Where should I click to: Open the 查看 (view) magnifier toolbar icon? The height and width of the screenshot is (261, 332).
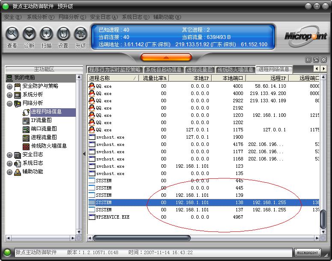coord(12,34)
